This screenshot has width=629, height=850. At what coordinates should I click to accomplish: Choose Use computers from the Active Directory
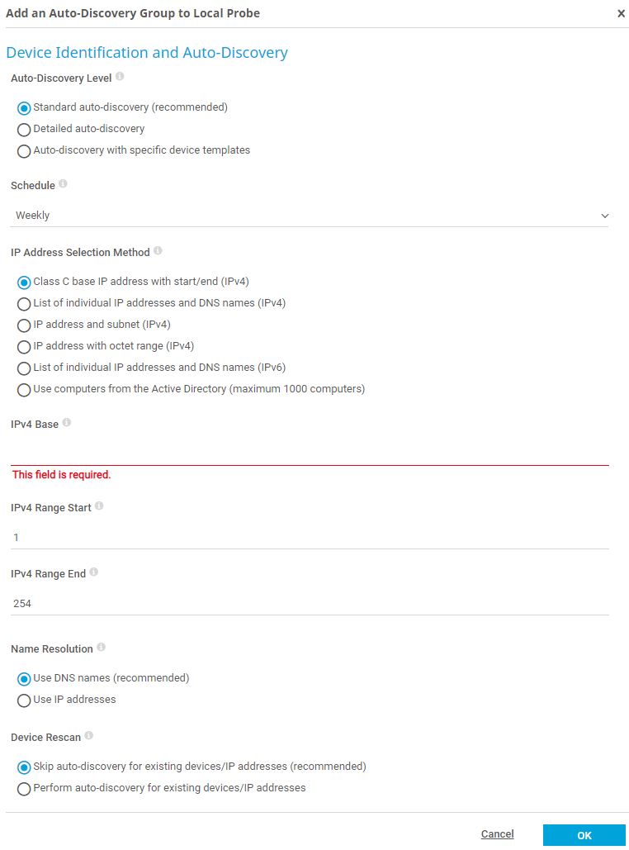point(24,390)
